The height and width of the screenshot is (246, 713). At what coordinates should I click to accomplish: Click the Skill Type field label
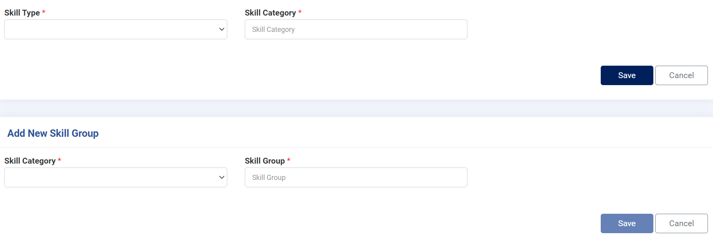(x=22, y=13)
